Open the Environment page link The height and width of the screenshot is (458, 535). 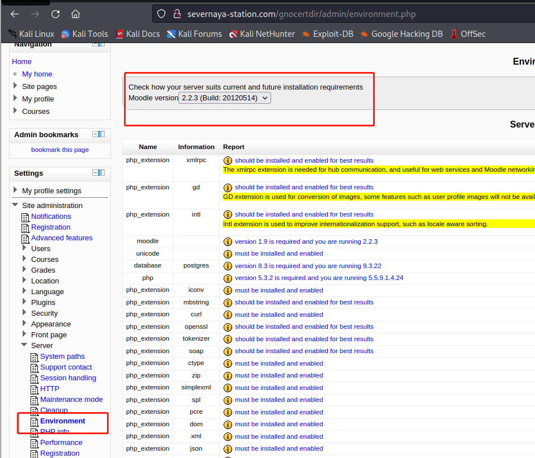point(63,421)
